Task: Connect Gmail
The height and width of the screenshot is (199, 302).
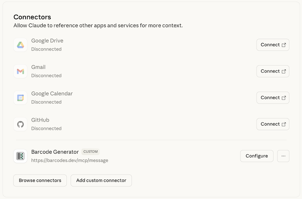Action: (273, 71)
